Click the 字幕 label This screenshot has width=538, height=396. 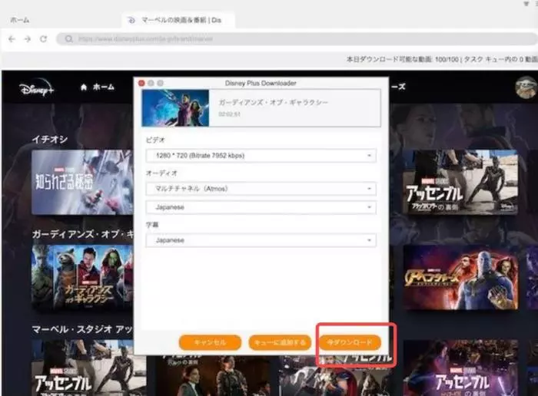[x=152, y=225]
